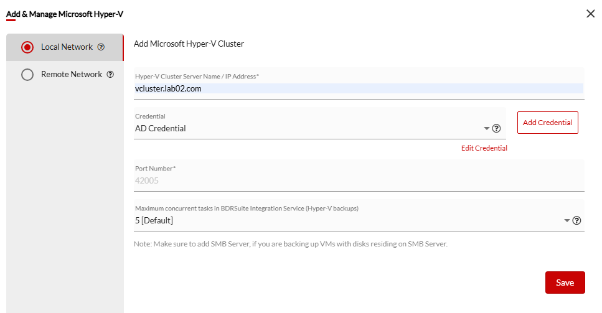Open the Edit Credential link

point(484,148)
